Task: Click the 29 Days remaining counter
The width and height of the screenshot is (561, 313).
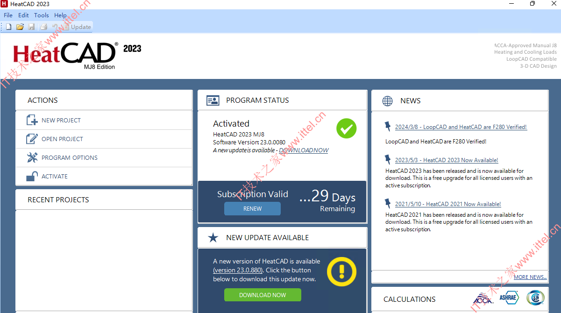Action: [327, 197]
